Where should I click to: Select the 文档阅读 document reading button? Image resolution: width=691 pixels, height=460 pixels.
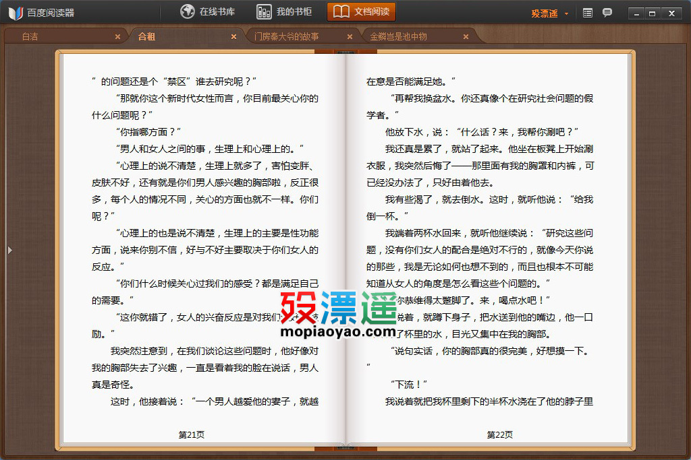pos(361,11)
